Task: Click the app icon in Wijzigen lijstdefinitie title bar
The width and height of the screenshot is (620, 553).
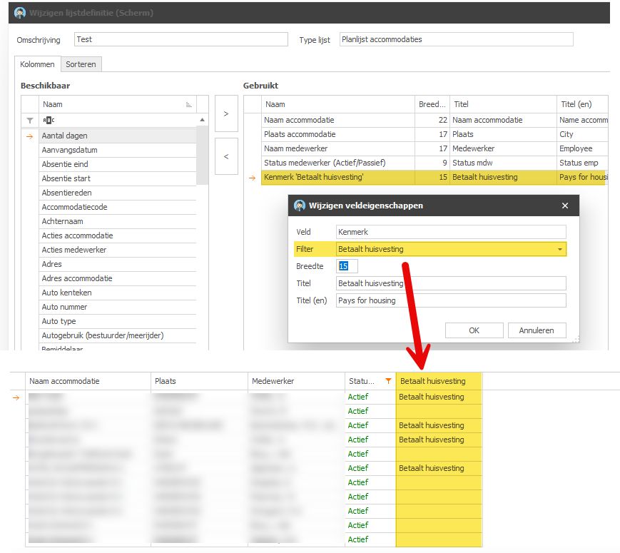Action: 20,13
